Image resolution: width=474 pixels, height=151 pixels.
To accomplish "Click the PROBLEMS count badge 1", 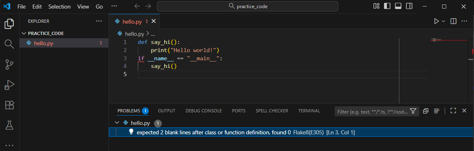I will point(145,111).
